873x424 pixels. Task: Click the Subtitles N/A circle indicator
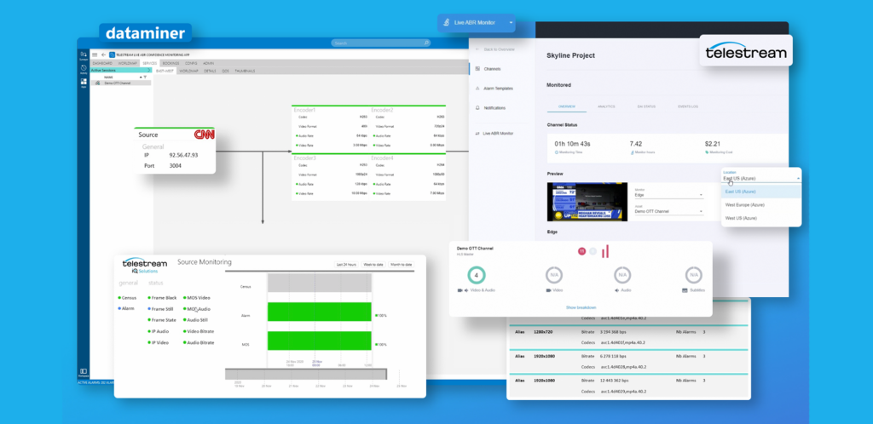point(694,274)
